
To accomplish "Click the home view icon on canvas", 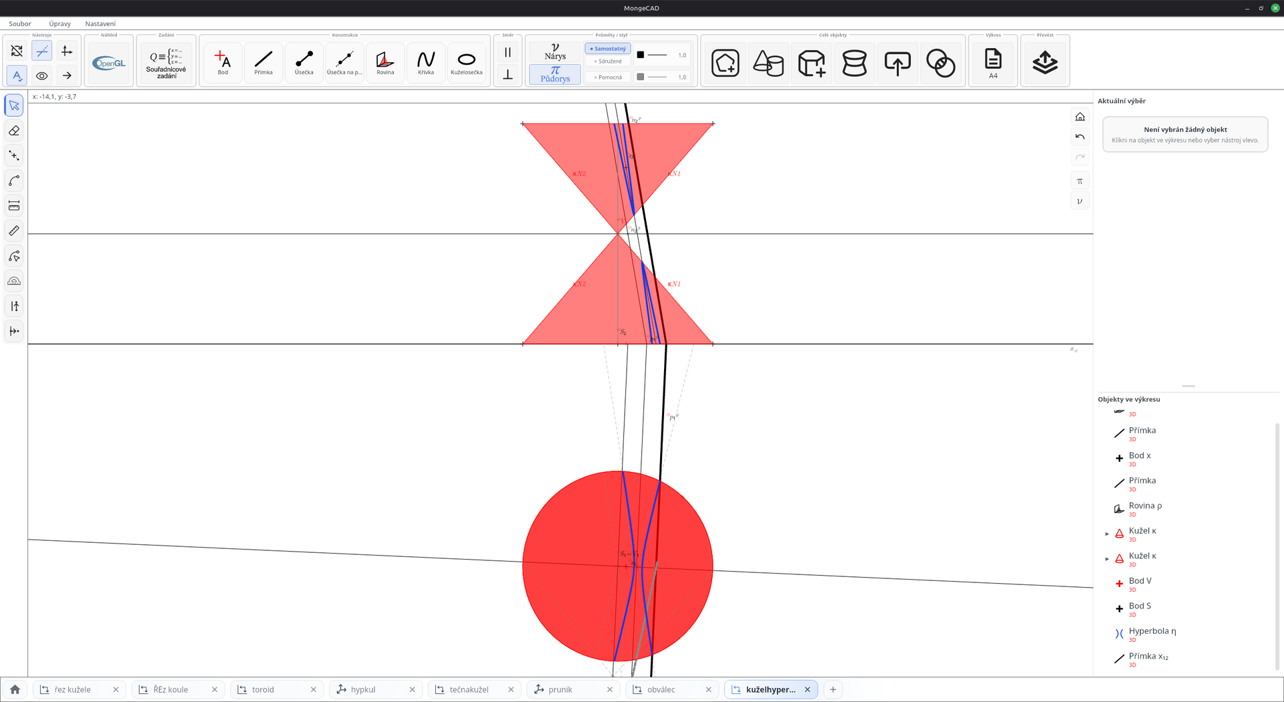I will pyautogui.click(x=1080, y=117).
